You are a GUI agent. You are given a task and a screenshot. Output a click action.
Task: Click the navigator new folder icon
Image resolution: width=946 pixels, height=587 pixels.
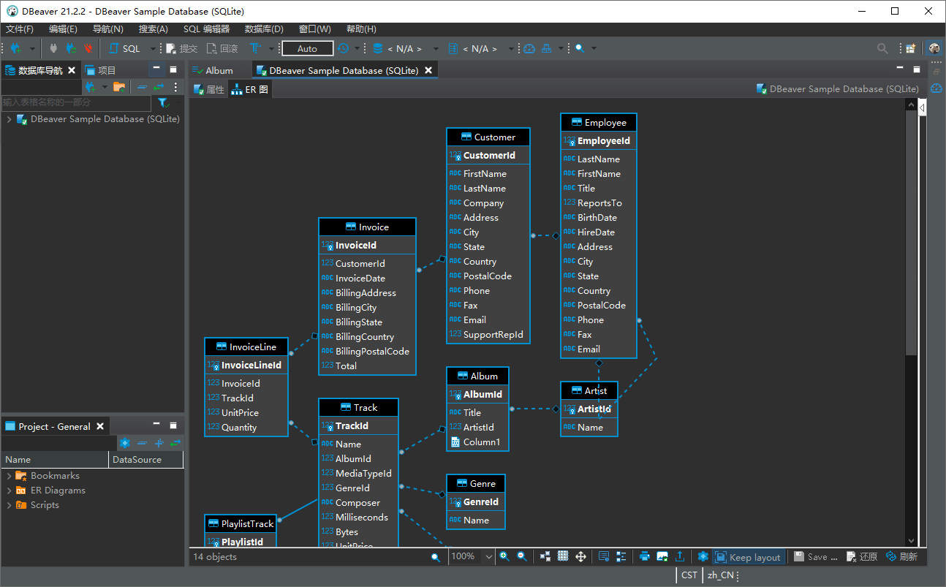118,87
